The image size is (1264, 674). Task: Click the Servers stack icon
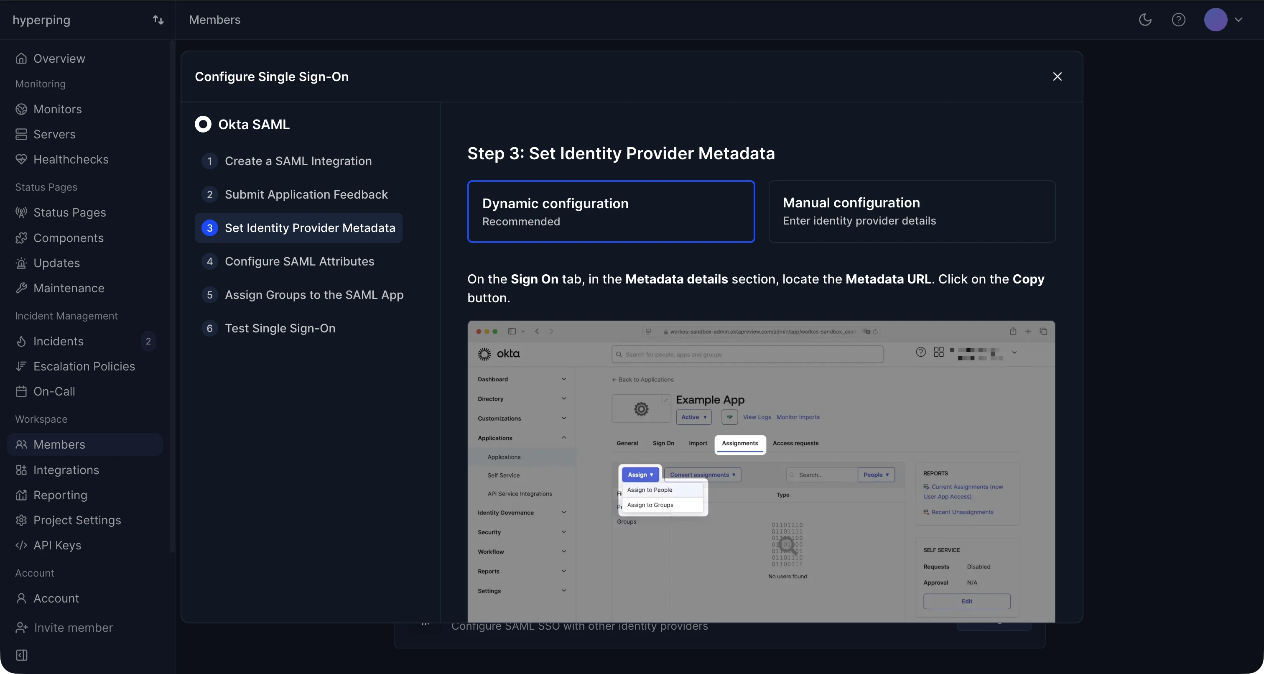pyautogui.click(x=21, y=134)
